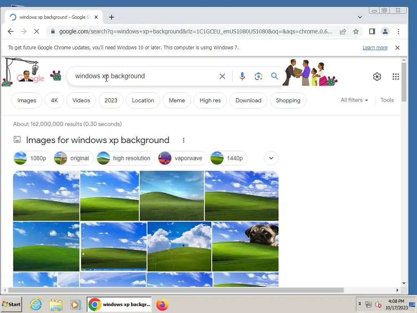The image size is (417, 313).
Task: Open Chrome profile avatar
Action: [385, 31]
